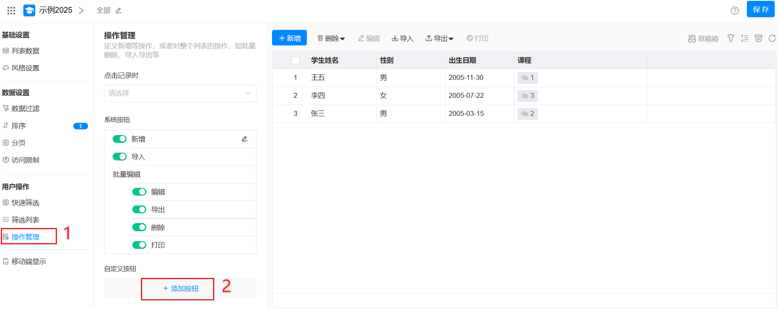Click the 添加按钮 custom button link
This screenshot has height=309, width=778.
[180, 289]
